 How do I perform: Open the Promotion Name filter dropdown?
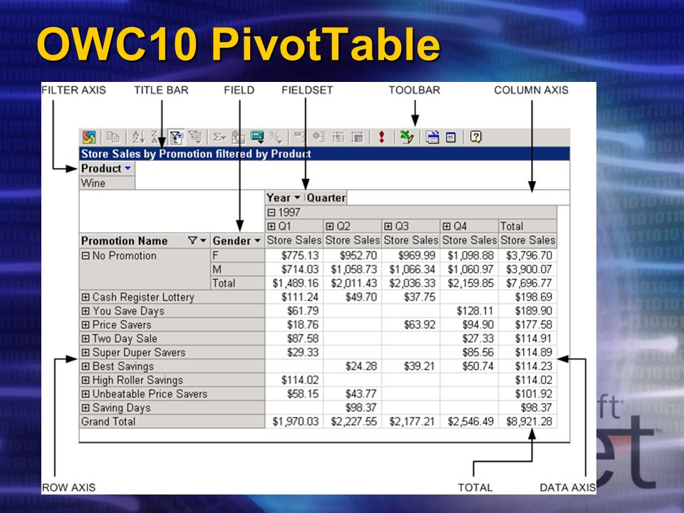pyautogui.click(x=203, y=241)
